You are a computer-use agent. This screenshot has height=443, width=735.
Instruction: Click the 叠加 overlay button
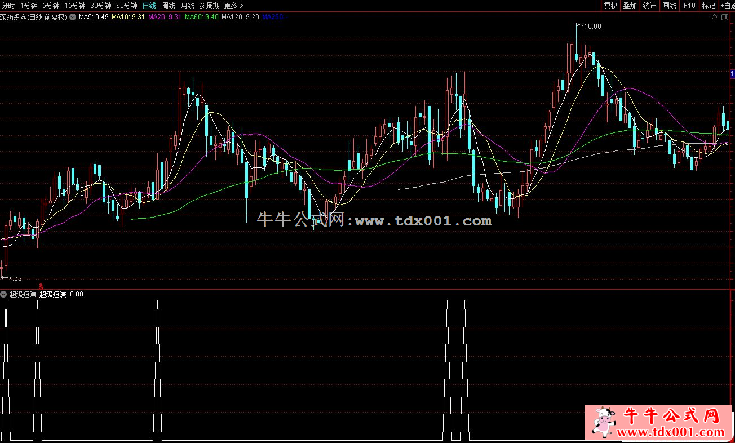tap(630, 6)
